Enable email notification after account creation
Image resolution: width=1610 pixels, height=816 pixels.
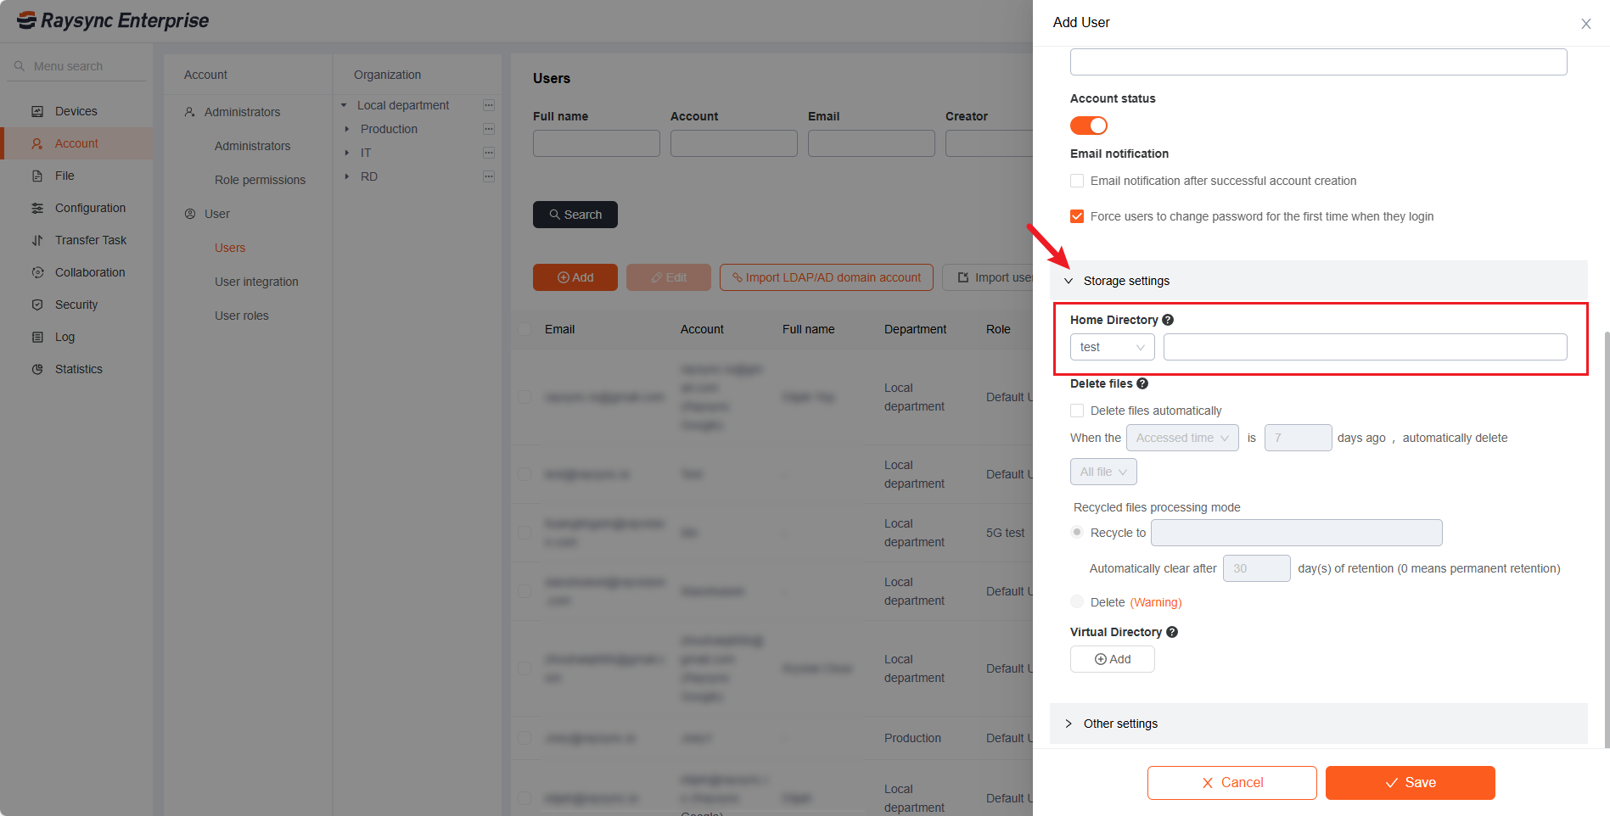click(1077, 181)
